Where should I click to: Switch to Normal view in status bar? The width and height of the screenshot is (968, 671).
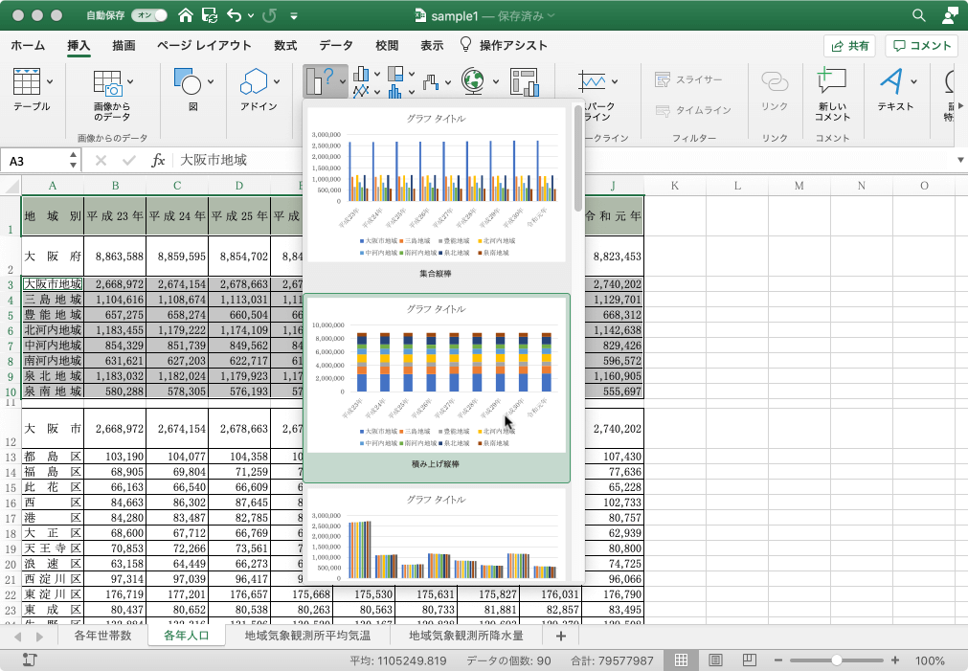pyautogui.click(x=682, y=660)
